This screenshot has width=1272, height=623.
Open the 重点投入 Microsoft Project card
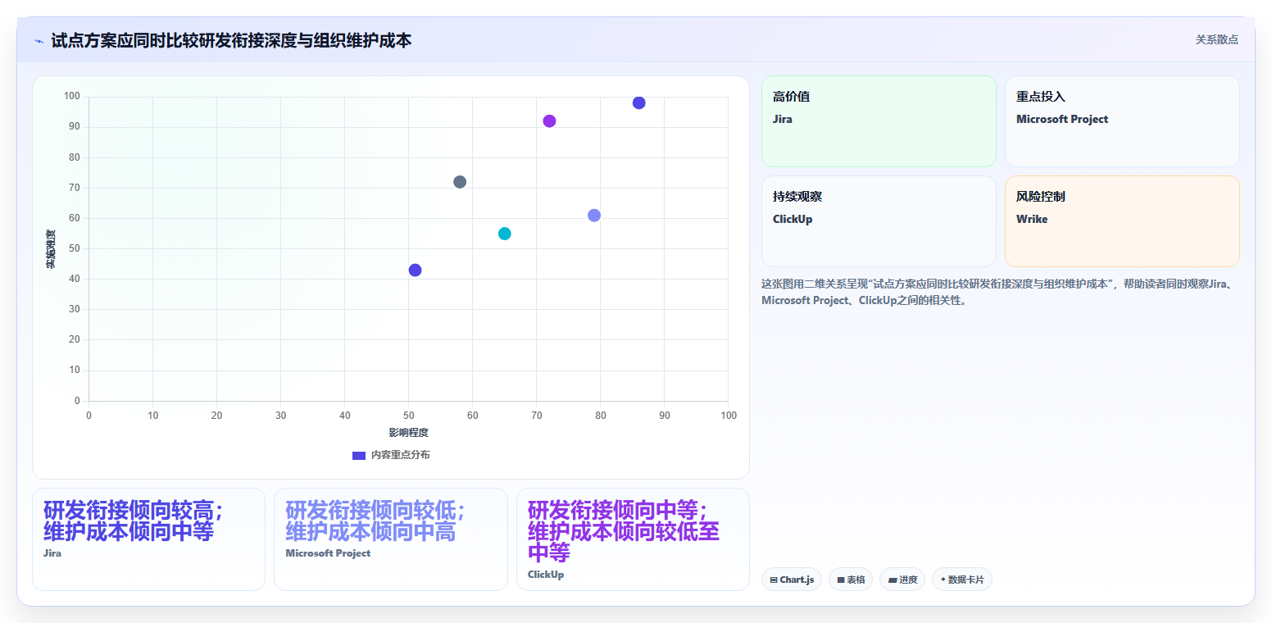point(1122,121)
